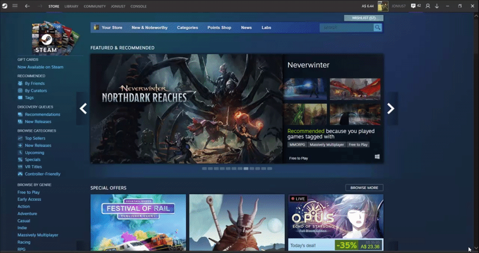Open the Festival of Rail offer
Screen dimensions: 479x253
[138, 222]
